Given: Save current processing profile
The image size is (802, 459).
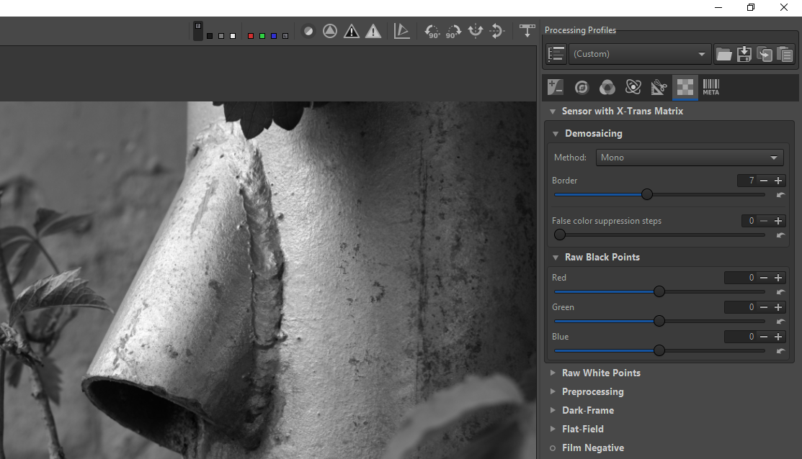Looking at the screenshot, I should [x=744, y=54].
